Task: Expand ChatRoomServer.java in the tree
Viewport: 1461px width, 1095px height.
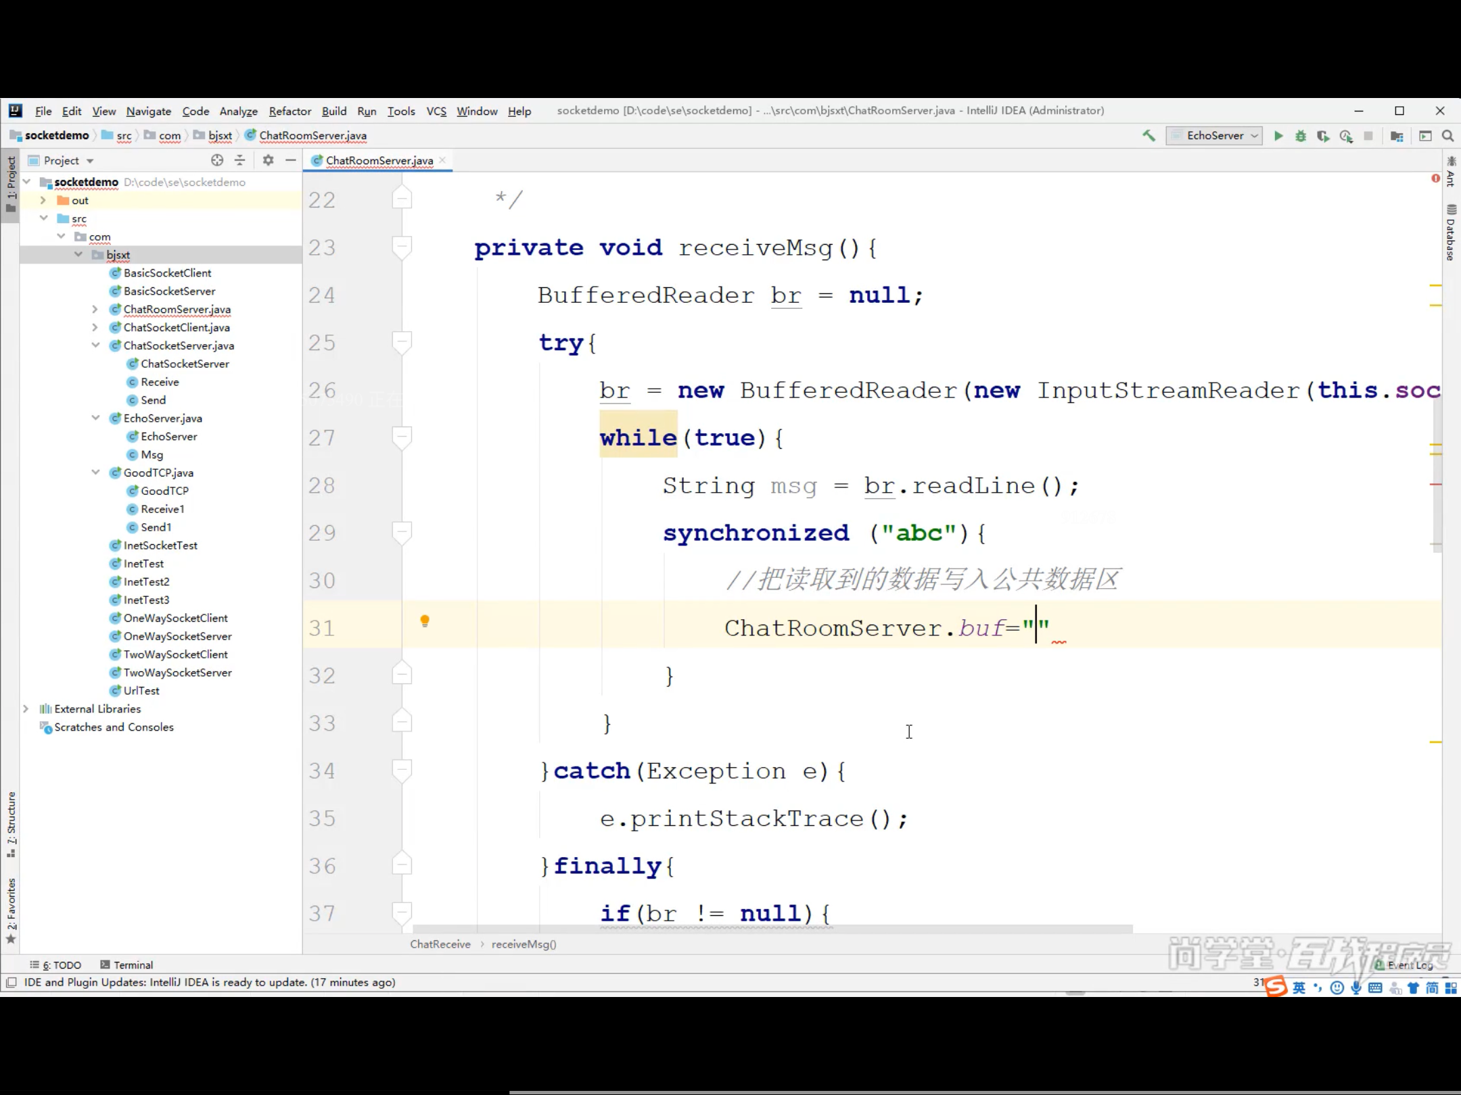Action: [x=95, y=309]
